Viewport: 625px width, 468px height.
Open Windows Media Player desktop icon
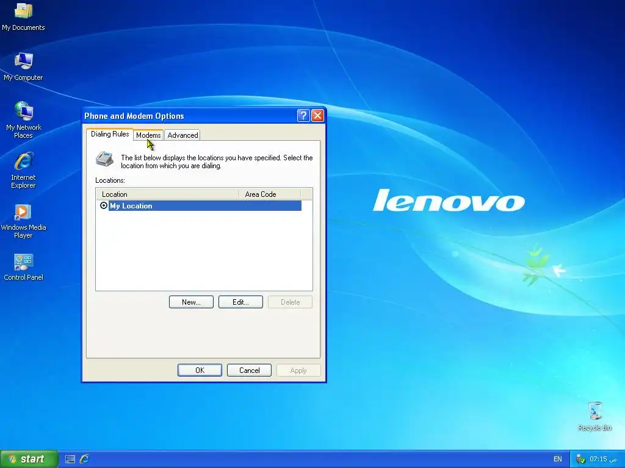(23, 221)
